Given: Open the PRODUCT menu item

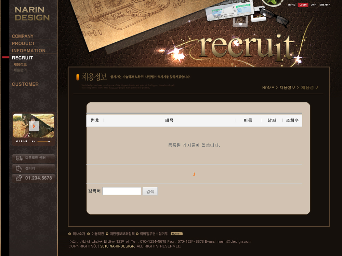Looking at the screenshot, I should tap(23, 43).
